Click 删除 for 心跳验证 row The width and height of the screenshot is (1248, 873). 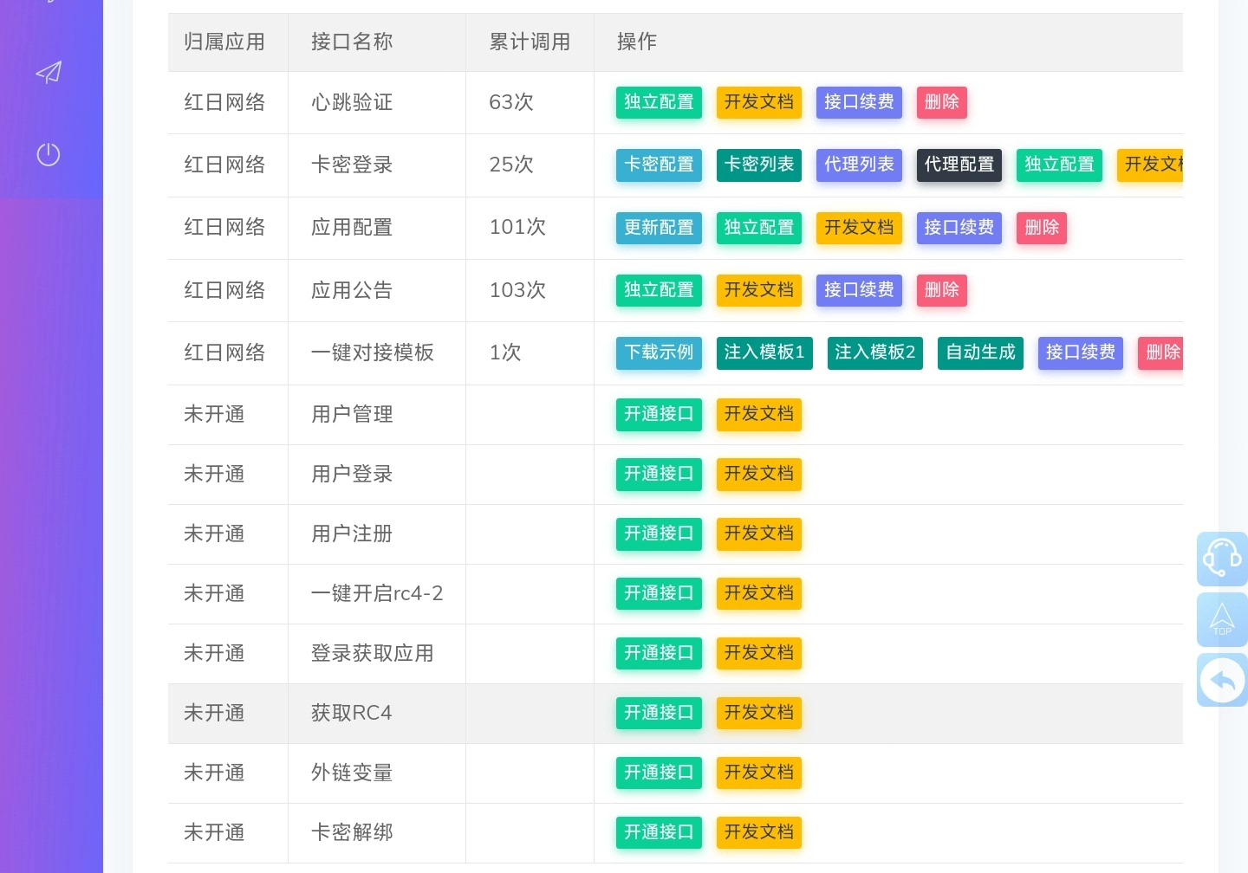tap(942, 102)
